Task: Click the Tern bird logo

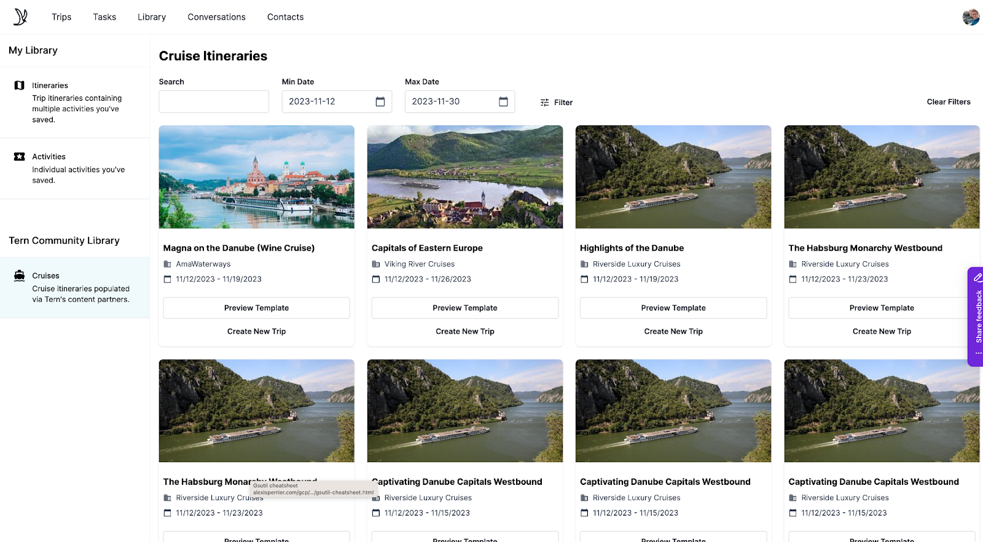Action: pos(21,17)
